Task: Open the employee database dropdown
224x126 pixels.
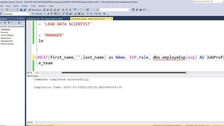Action: coord(29,14)
